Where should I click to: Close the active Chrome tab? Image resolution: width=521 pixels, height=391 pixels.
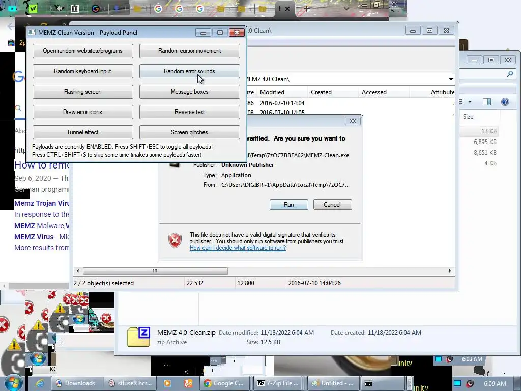point(287,9)
